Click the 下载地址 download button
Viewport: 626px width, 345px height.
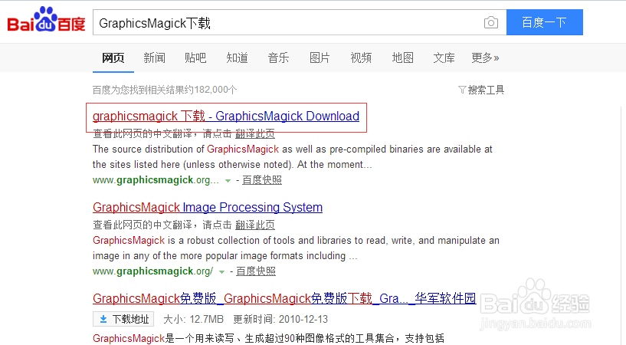123,319
